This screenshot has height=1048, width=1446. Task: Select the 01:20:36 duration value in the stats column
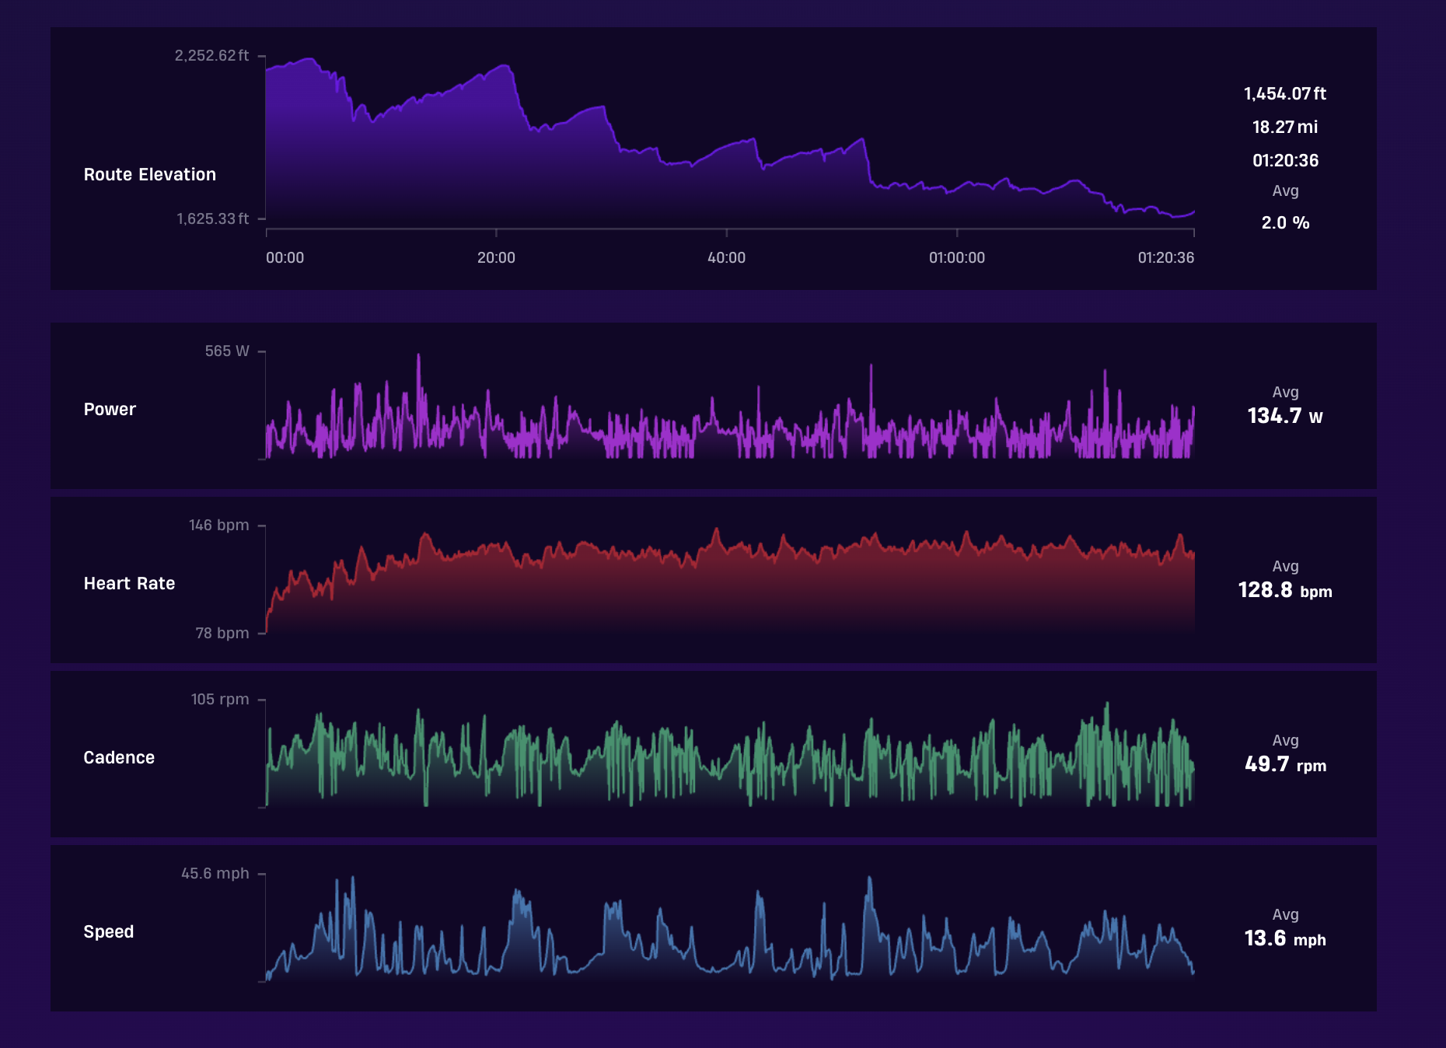click(x=1285, y=160)
